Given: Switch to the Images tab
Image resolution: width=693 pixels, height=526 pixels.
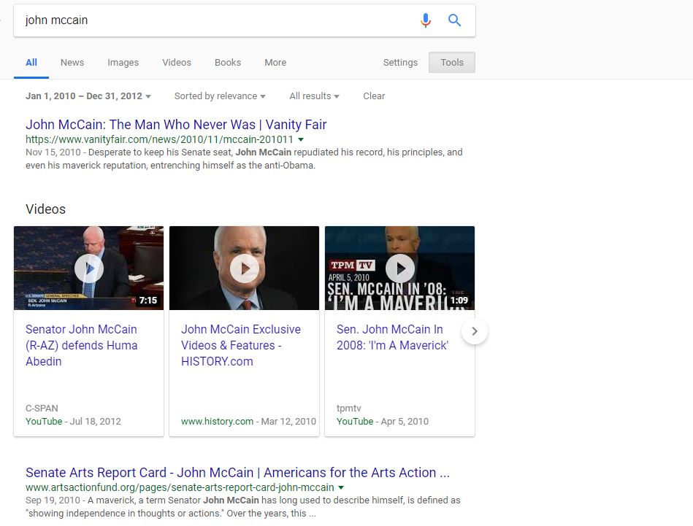Looking at the screenshot, I should pos(123,63).
